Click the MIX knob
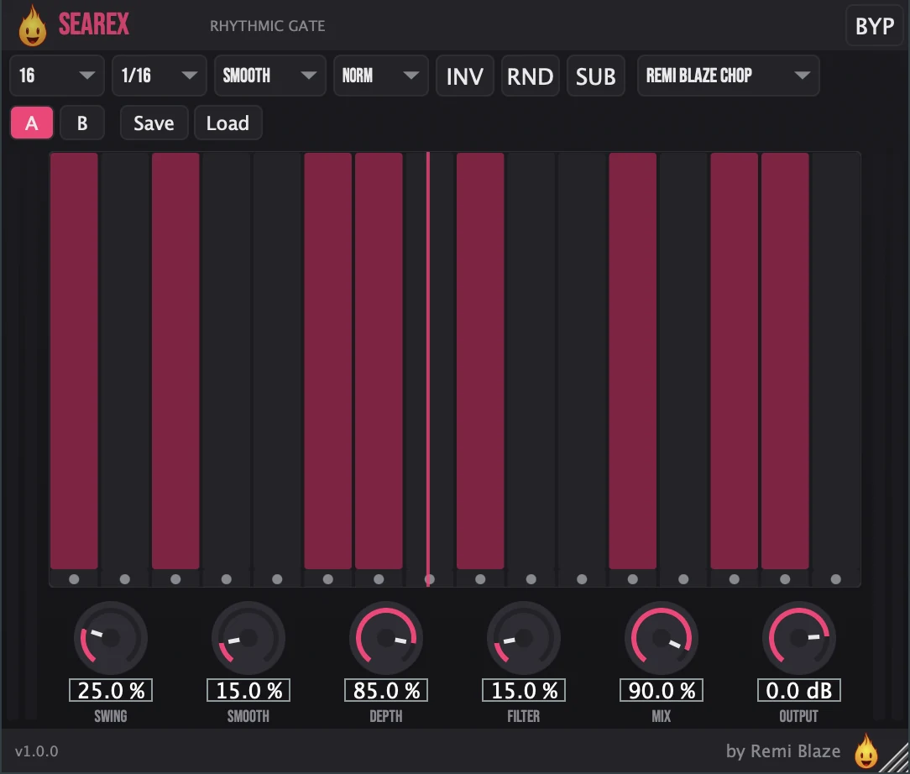Screen dimensions: 910x774 tap(661, 638)
